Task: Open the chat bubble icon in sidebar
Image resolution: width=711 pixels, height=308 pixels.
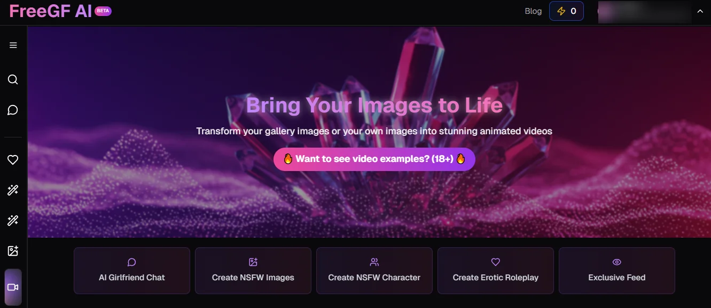Action: [13, 110]
